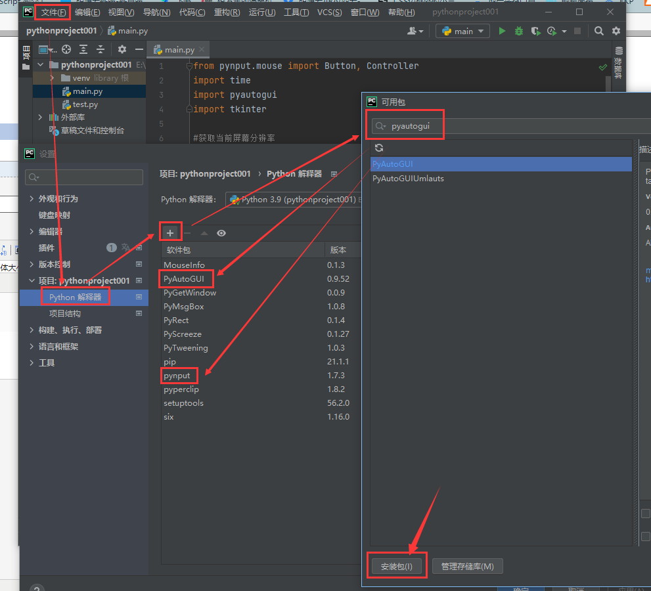The width and height of the screenshot is (651, 591).
Task: Close the main.py editor tab
Action: tap(202, 49)
